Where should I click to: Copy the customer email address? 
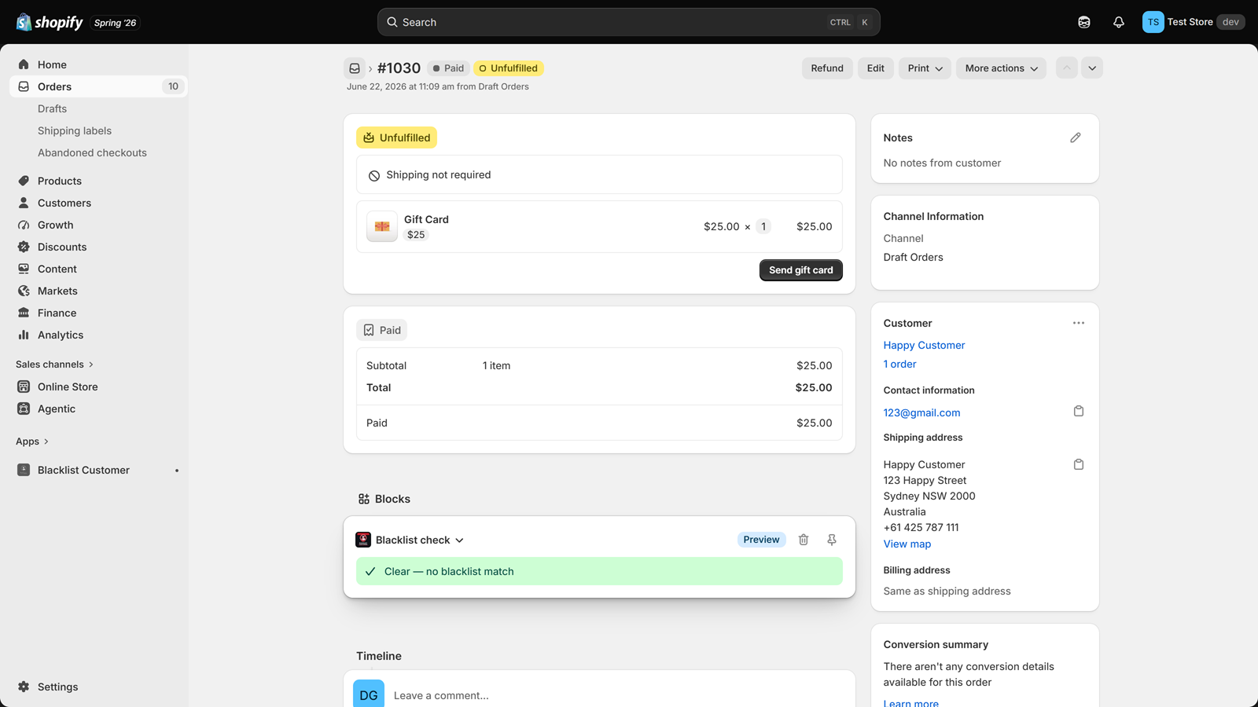point(1079,411)
